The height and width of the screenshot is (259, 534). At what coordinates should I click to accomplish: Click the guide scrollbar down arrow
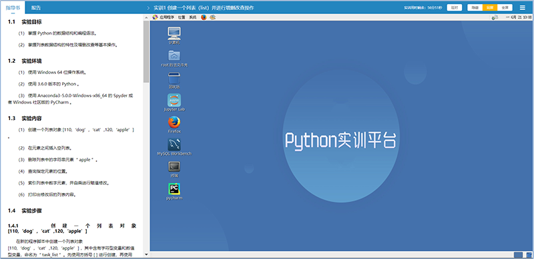[146, 254]
